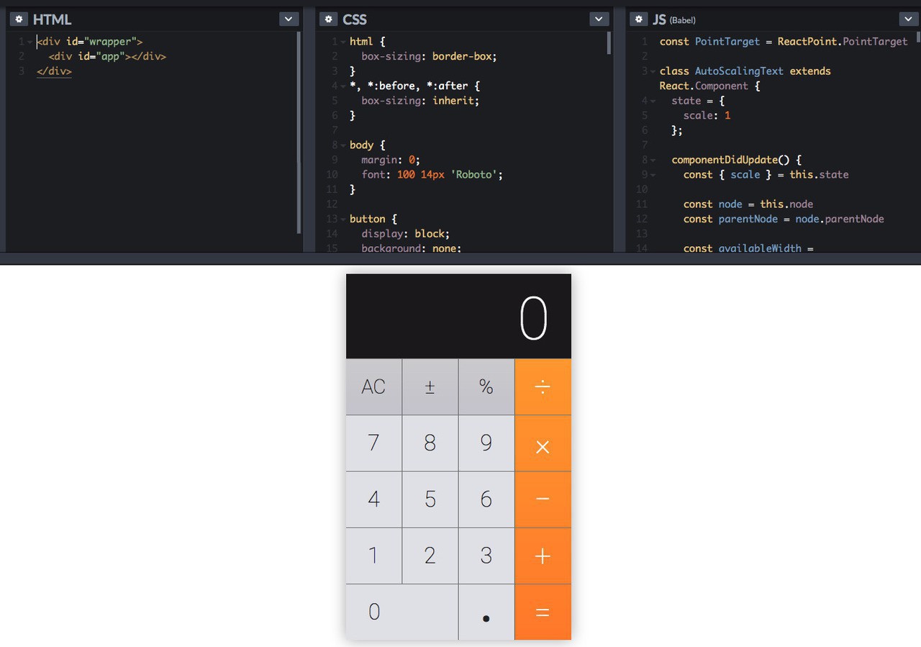Tap calculator digit 1 key

(x=373, y=556)
